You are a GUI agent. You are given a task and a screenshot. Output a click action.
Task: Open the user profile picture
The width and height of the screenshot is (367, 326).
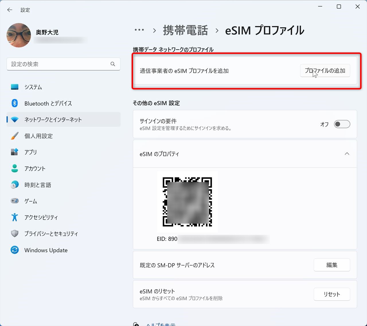pyautogui.click(x=19, y=35)
